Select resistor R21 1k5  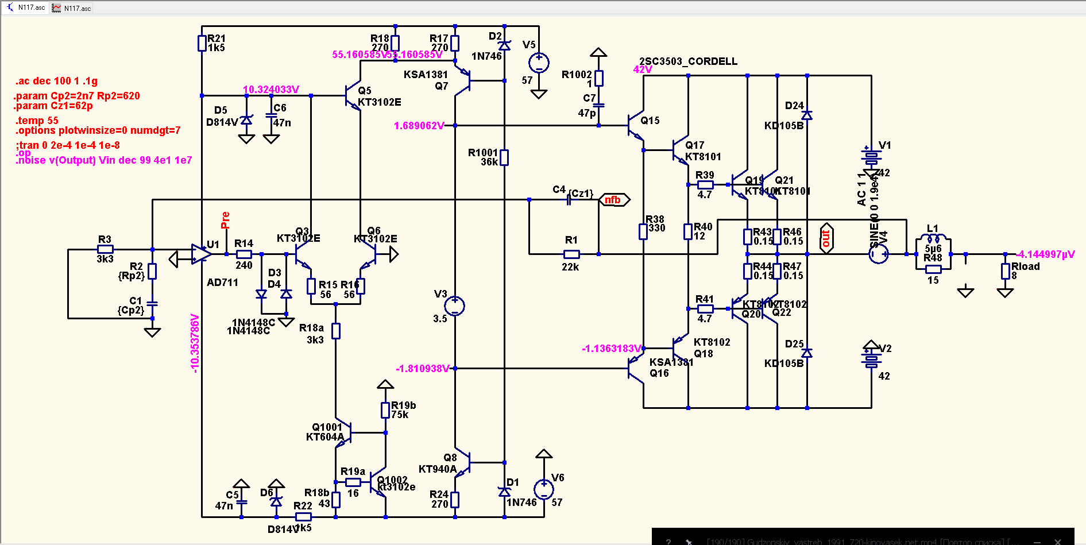click(x=202, y=43)
